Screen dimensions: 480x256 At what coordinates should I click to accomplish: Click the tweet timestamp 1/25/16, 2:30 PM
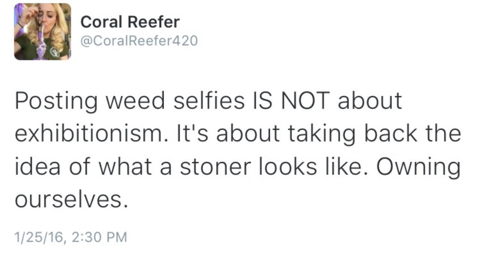[x=70, y=237]
